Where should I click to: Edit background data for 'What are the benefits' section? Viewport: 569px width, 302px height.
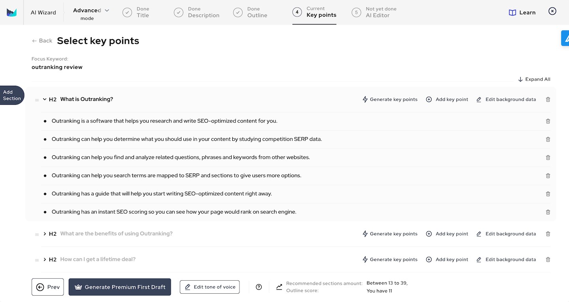click(x=506, y=234)
